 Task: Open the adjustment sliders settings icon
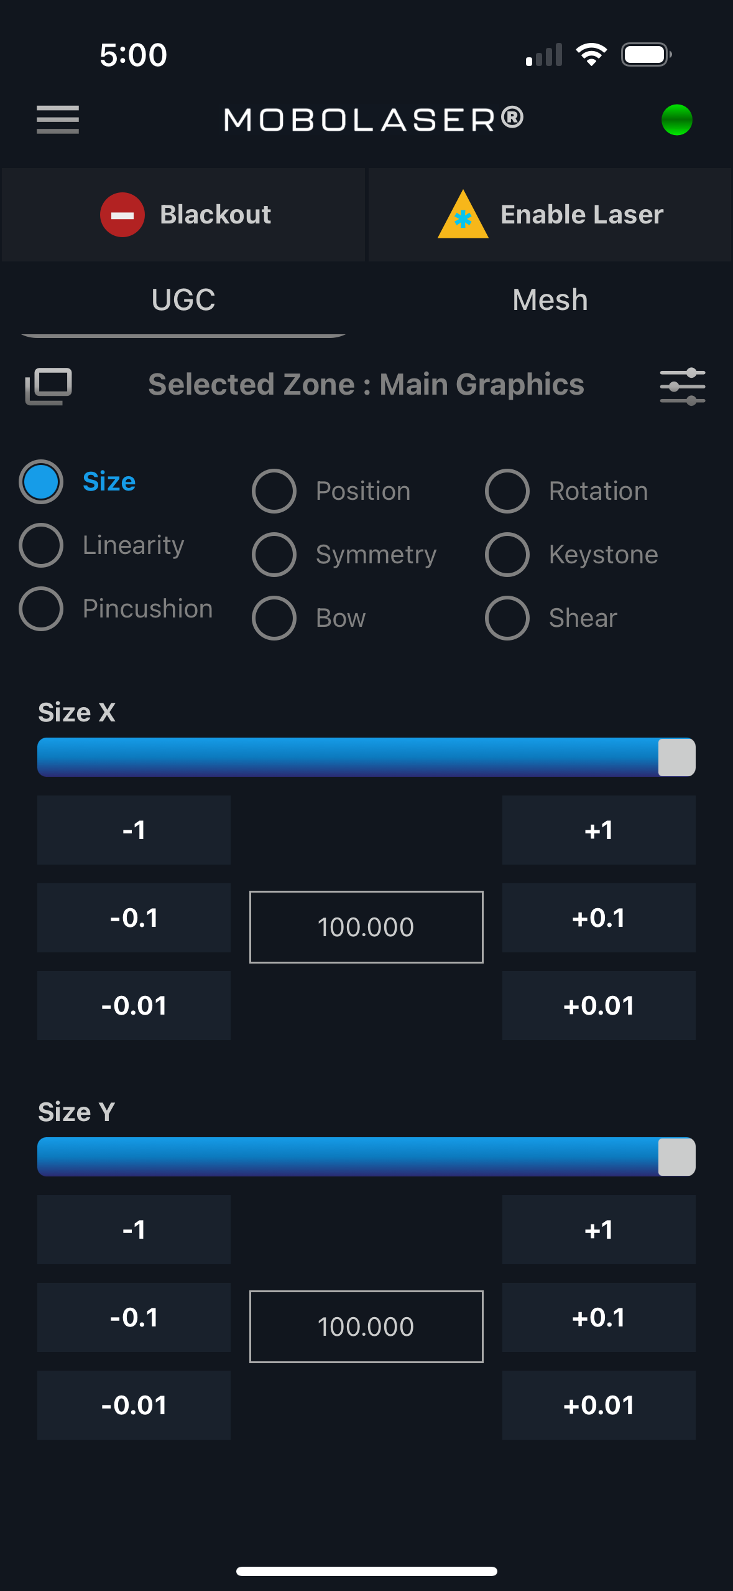[x=682, y=386]
